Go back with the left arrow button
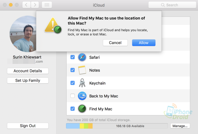This screenshot has height=134, width=198. [27, 5]
